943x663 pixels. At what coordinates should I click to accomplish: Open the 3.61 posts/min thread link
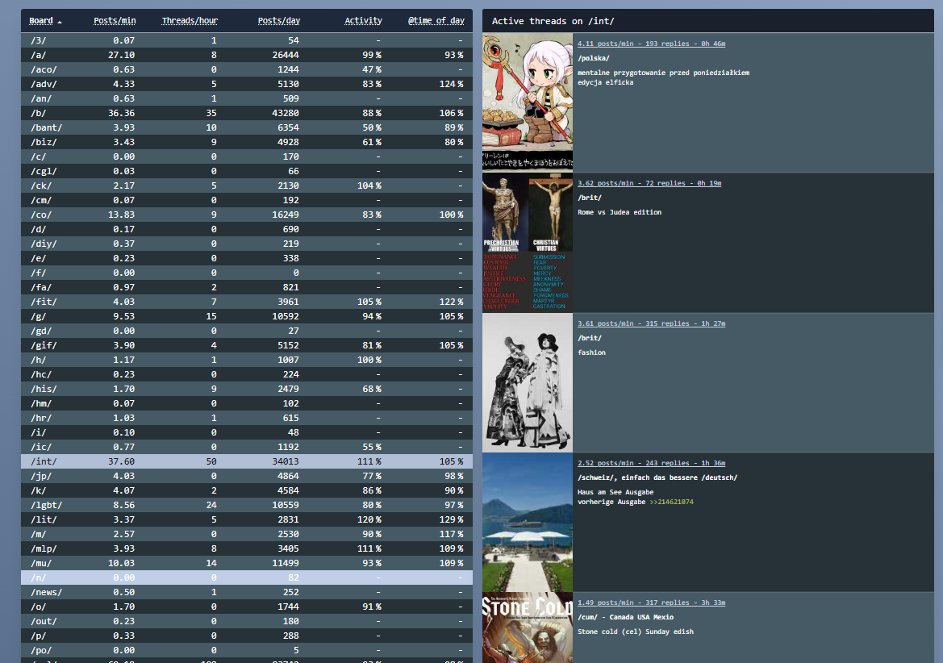pyautogui.click(x=651, y=323)
